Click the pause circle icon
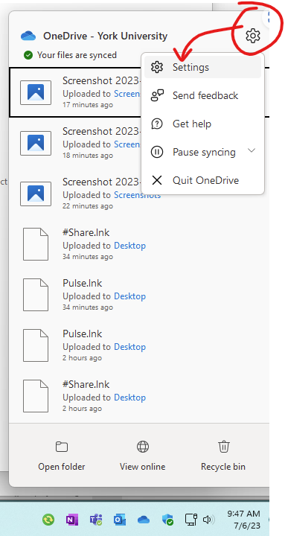Viewport: 285px width, 536px height. (x=157, y=152)
